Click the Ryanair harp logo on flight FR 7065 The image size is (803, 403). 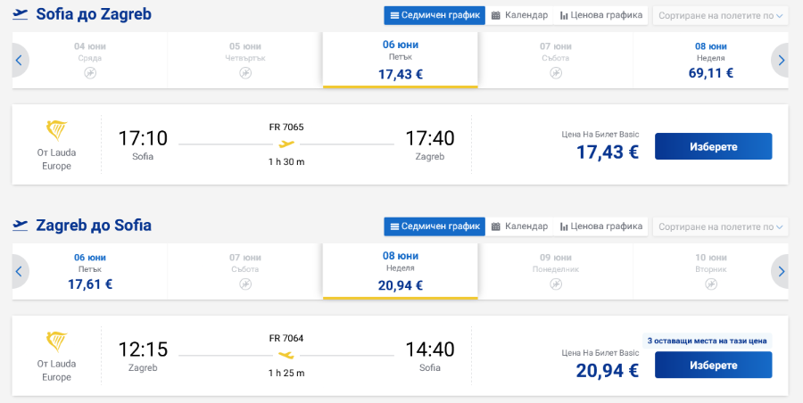pos(56,130)
